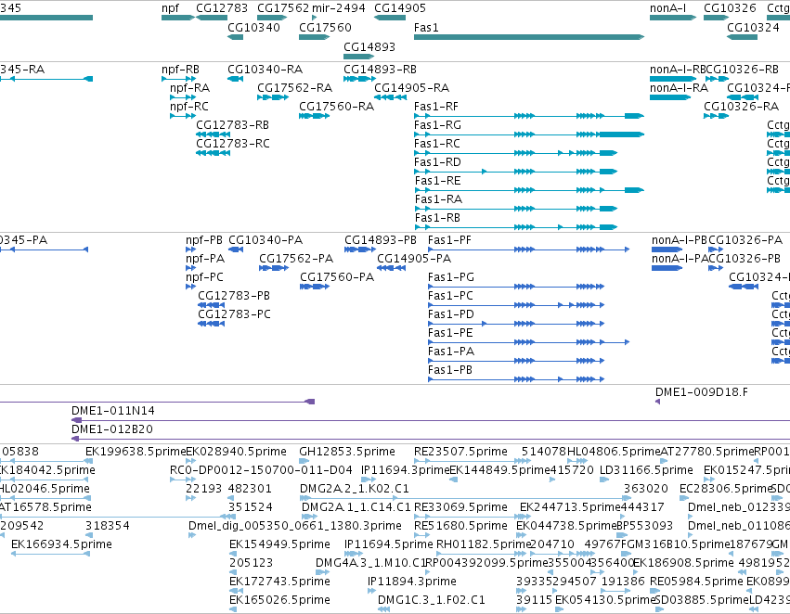The width and height of the screenshot is (790, 614).
Task: Select the CG10326-PA protein label
Action: tap(745, 240)
